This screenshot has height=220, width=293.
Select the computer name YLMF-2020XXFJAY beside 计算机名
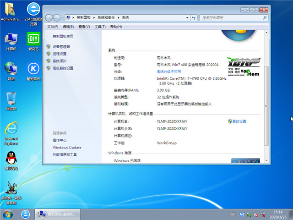point(172,121)
